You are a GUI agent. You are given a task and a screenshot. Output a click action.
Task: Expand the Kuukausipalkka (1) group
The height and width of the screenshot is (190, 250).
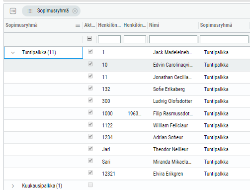click(13, 186)
